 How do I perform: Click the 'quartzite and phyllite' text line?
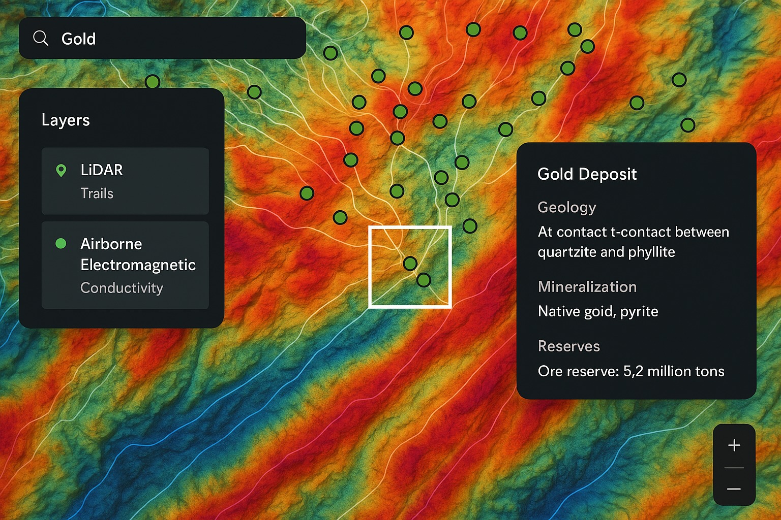(x=606, y=252)
